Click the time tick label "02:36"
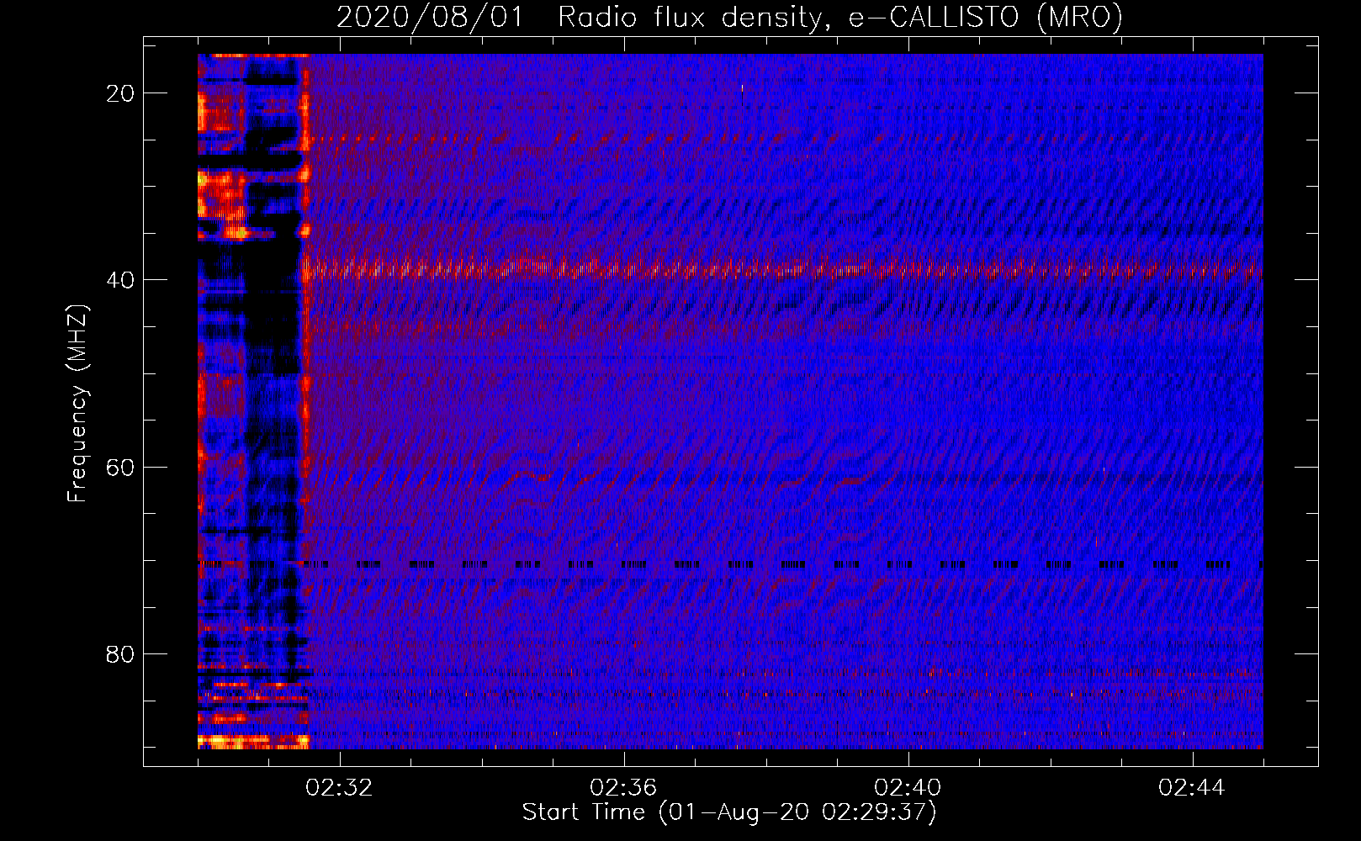This screenshot has width=1361, height=841. (x=623, y=788)
